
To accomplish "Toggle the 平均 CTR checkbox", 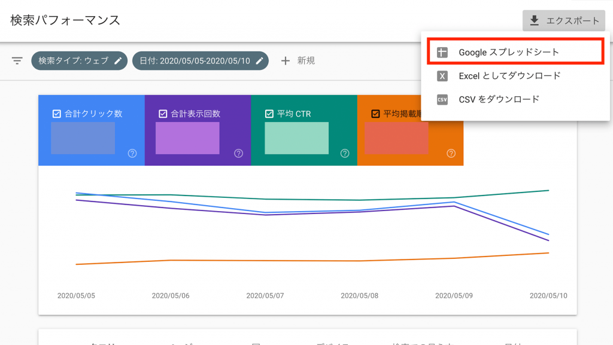I will click(x=269, y=114).
